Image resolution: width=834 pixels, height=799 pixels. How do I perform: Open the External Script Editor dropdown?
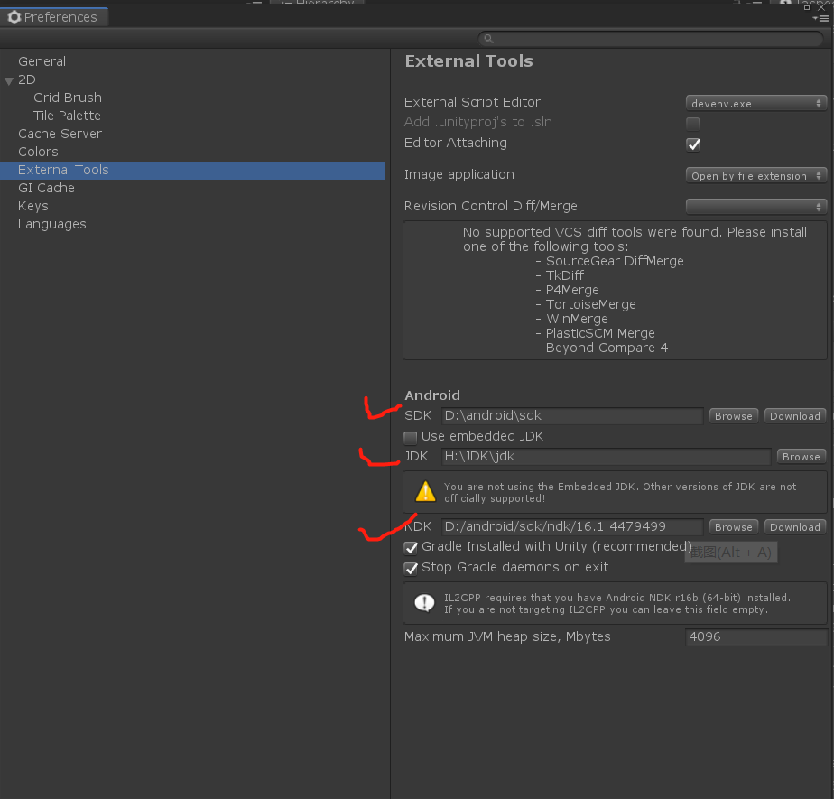tap(756, 102)
